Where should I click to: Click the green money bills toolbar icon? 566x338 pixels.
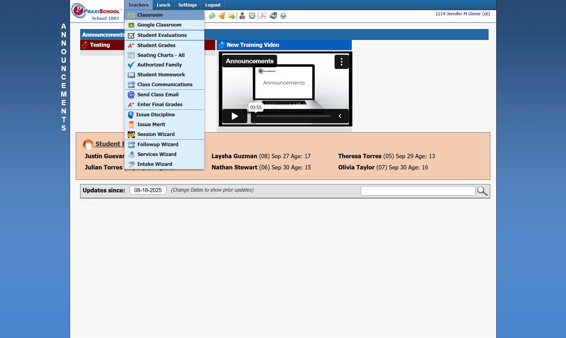[x=212, y=16]
